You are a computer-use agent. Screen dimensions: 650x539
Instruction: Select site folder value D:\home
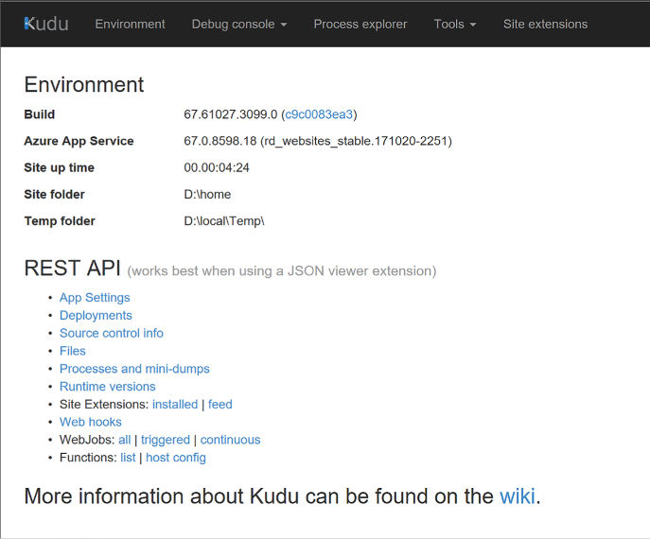tap(208, 194)
